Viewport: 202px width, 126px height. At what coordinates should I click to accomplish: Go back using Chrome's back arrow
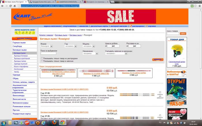point(2,6)
